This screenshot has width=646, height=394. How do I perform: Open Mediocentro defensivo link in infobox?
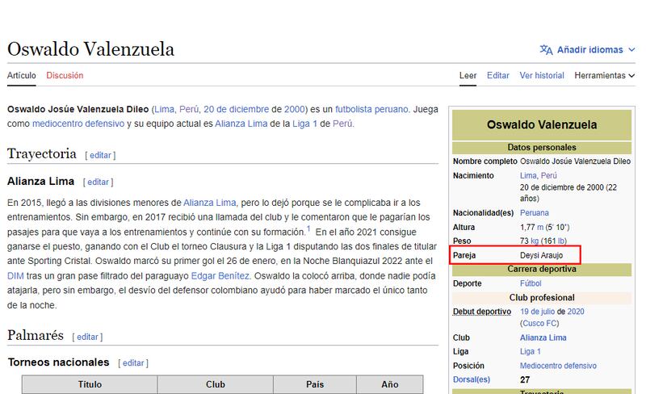558,366
